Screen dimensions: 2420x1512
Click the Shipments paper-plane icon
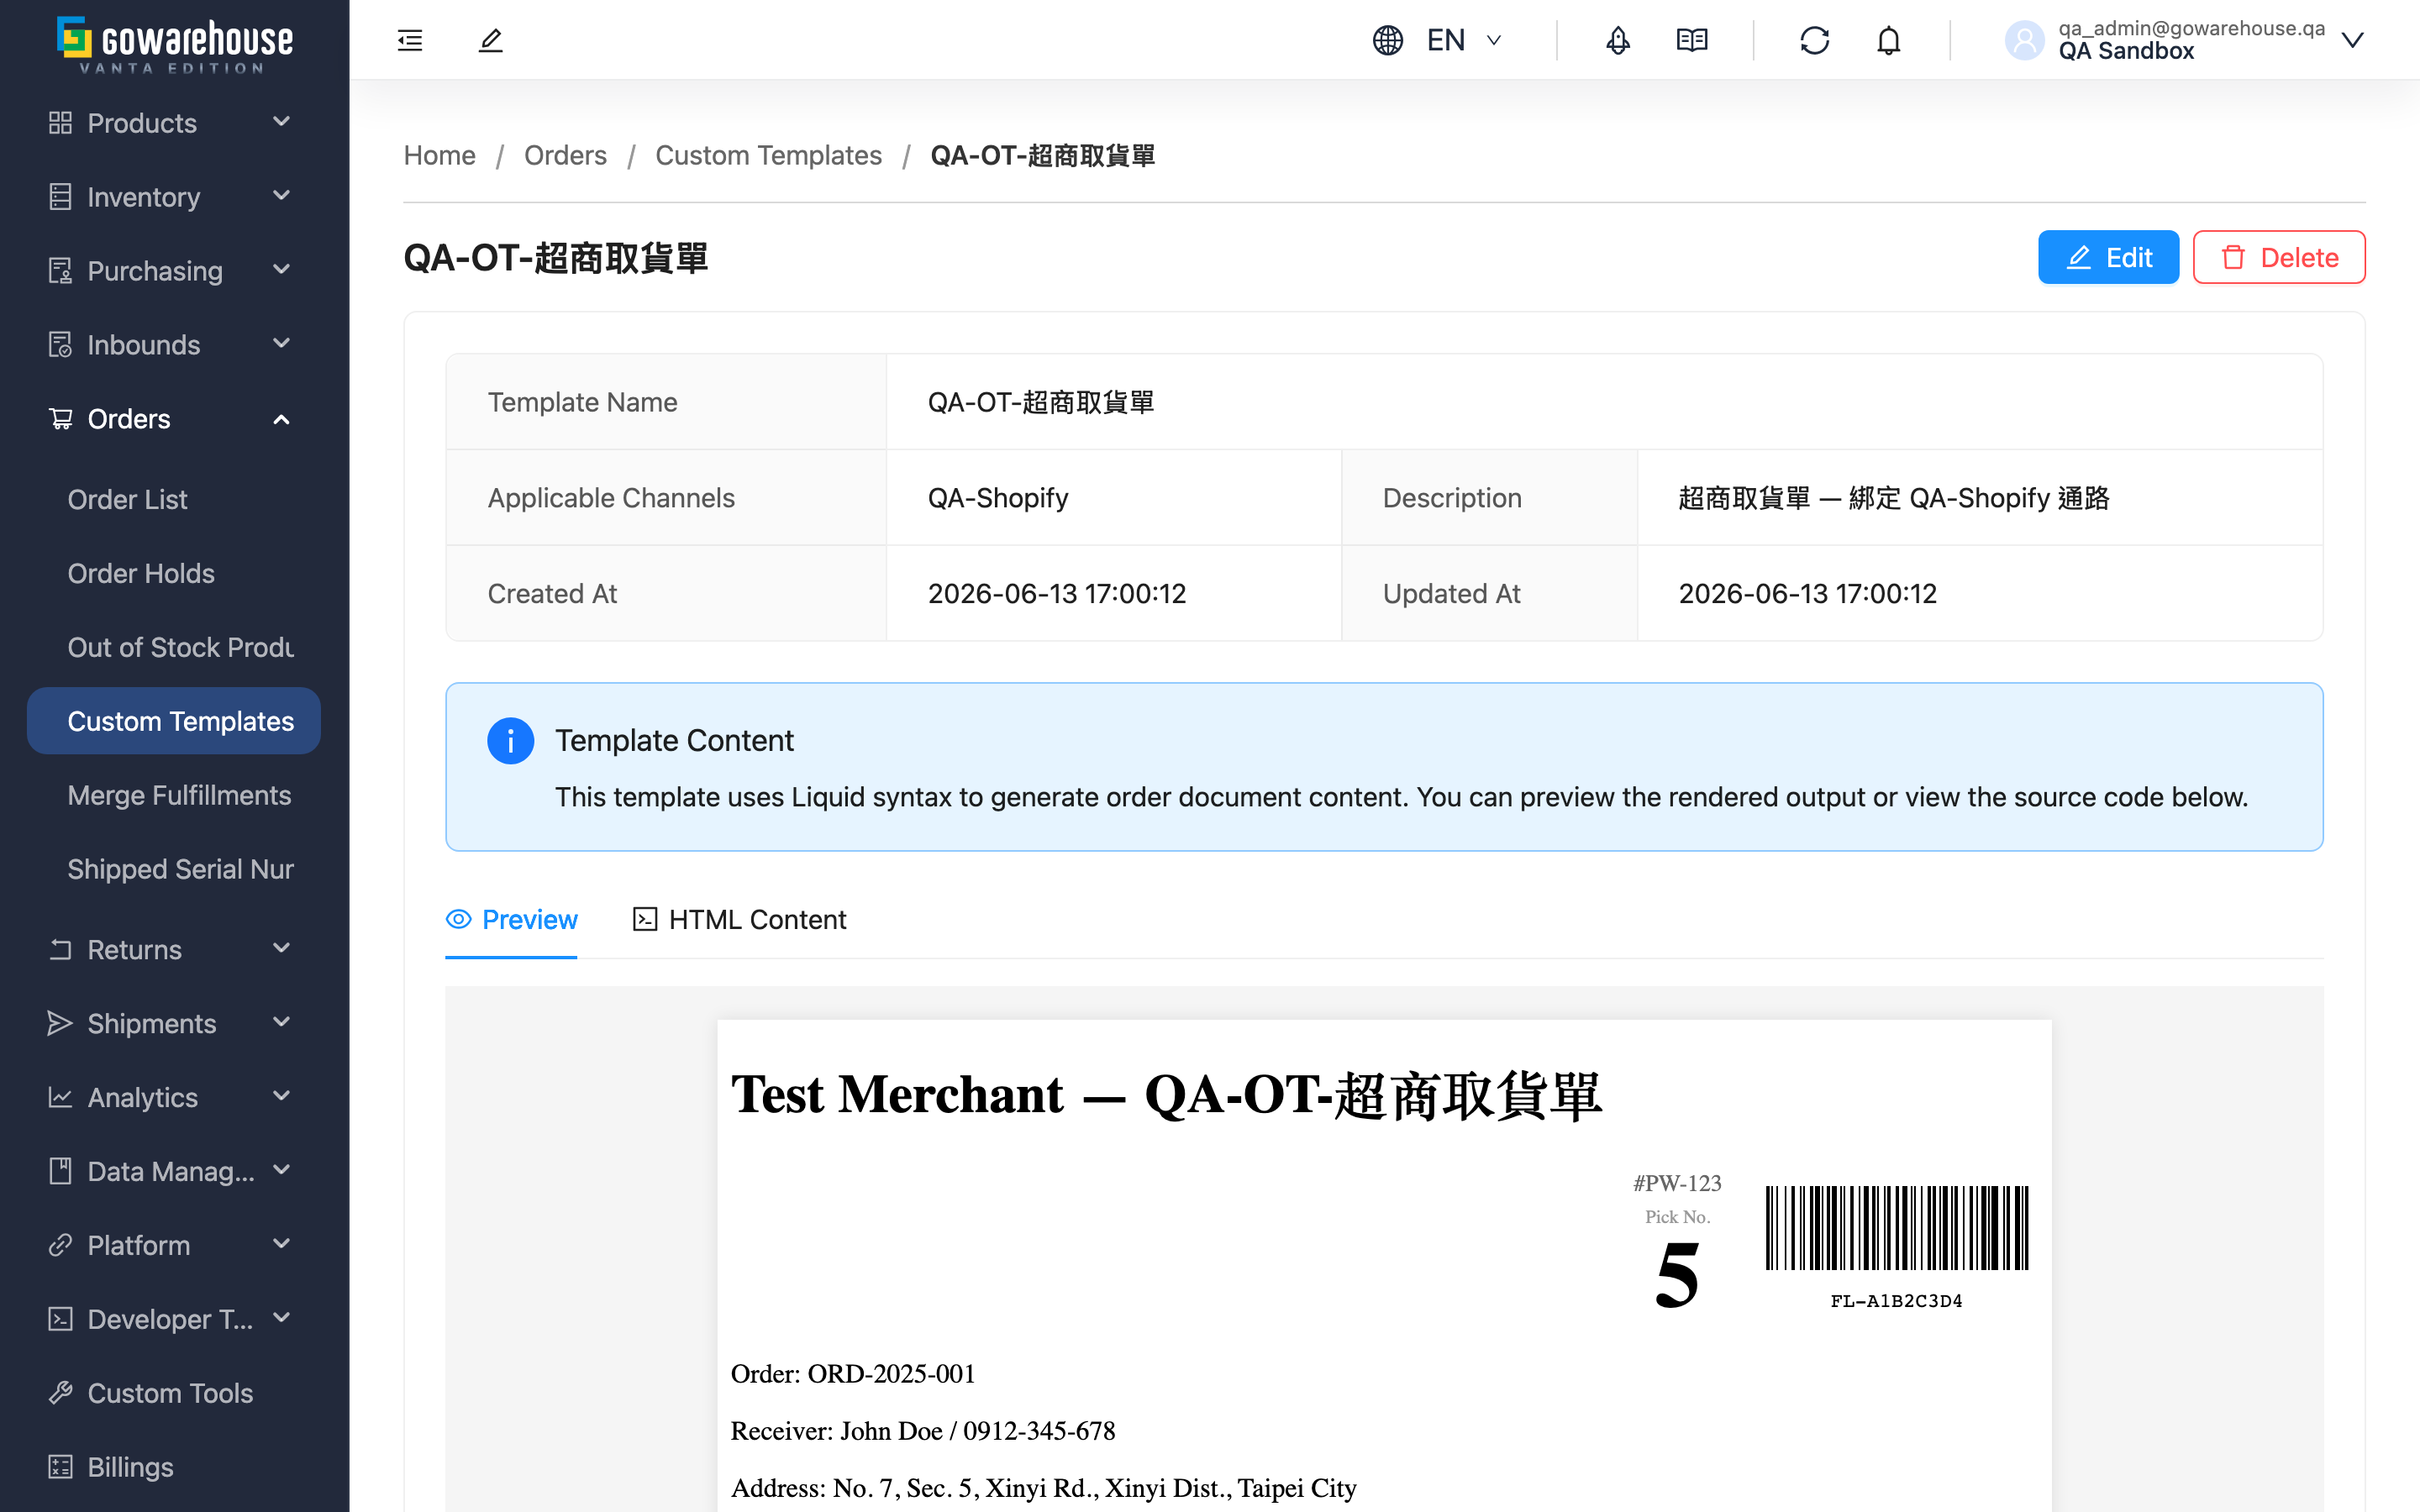[60, 1023]
